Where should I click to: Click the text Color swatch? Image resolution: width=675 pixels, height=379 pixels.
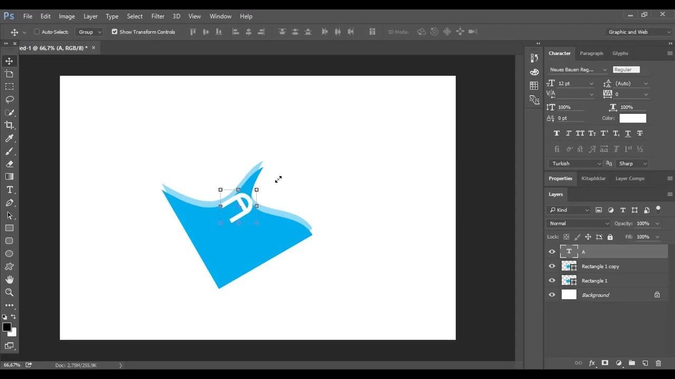click(632, 118)
